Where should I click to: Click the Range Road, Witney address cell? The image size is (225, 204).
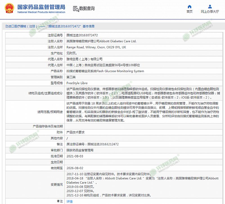pyautogui.click(x=96, y=47)
